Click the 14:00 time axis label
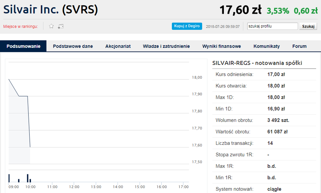 pos(118,187)
